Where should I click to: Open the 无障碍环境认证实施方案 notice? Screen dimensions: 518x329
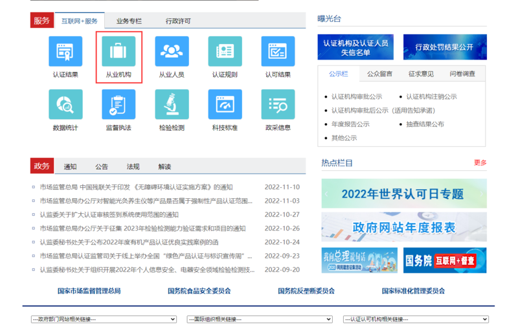136,187
